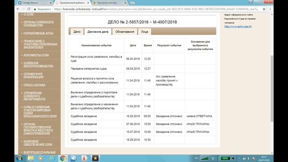Open the Лица tab
Viewport: 288px width, 162px height.
pos(144,31)
